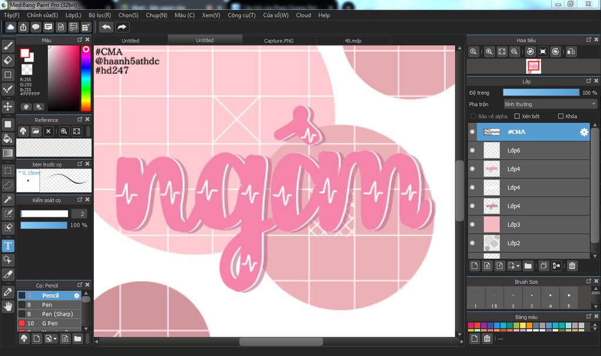The height and width of the screenshot is (356, 601).
Task: Hide the #CMA layer
Action: click(x=472, y=132)
